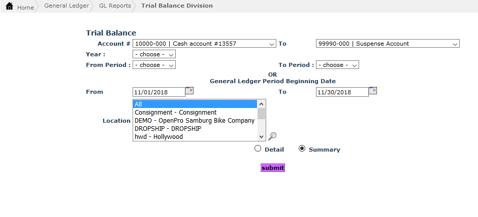This screenshot has height=217, width=478.
Task: Click the To date field 11/30/2018
Action: (341, 92)
